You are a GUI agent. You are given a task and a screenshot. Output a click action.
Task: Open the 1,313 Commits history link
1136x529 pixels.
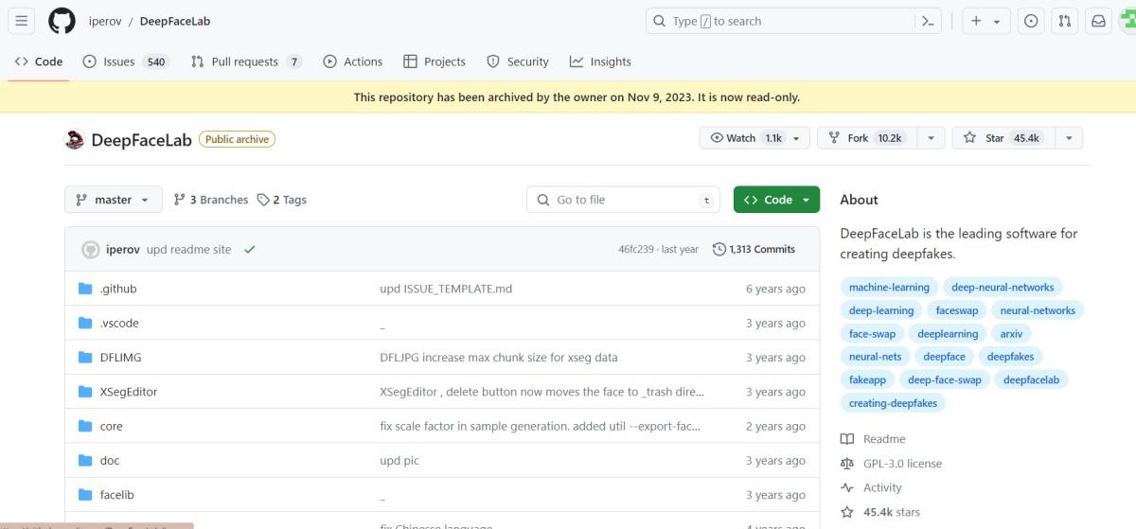pyautogui.click(x=754, y=250)
